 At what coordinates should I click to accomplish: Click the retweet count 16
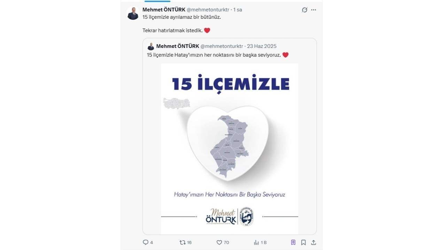click(189, 242)
